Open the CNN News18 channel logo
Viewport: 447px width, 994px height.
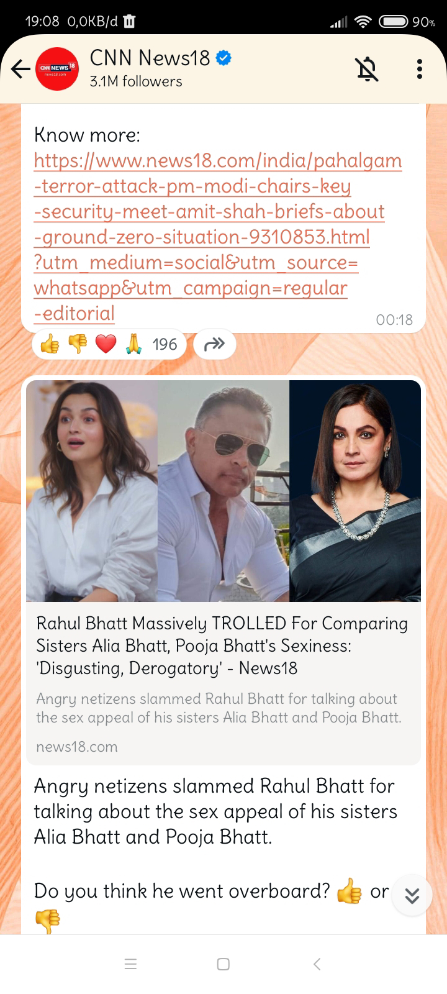click(58, 69)
